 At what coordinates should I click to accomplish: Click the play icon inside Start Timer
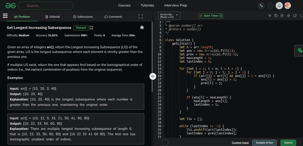click(221, 16)
